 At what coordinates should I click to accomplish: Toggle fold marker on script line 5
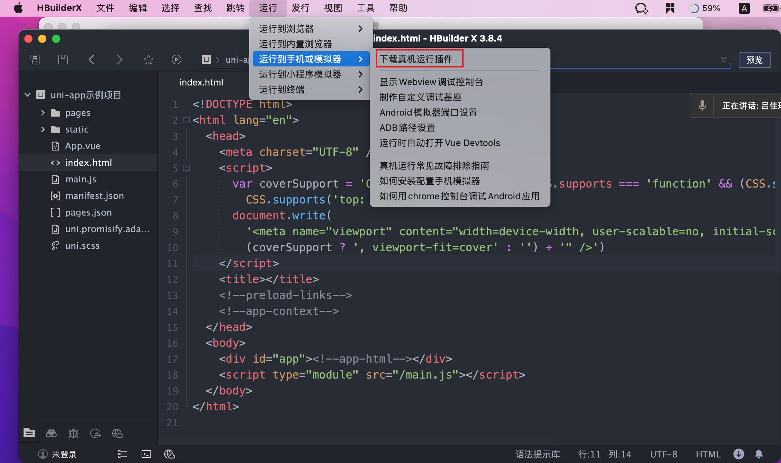click(187, 168)
